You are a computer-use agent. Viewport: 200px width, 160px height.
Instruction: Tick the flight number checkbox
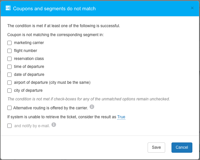coord(10,51)
